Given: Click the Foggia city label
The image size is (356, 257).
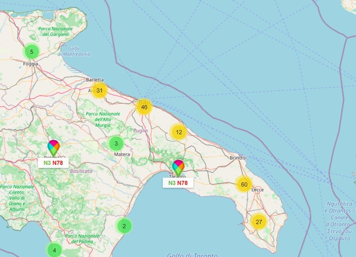Looking at the screenshot, I should [x=31, y=64].
